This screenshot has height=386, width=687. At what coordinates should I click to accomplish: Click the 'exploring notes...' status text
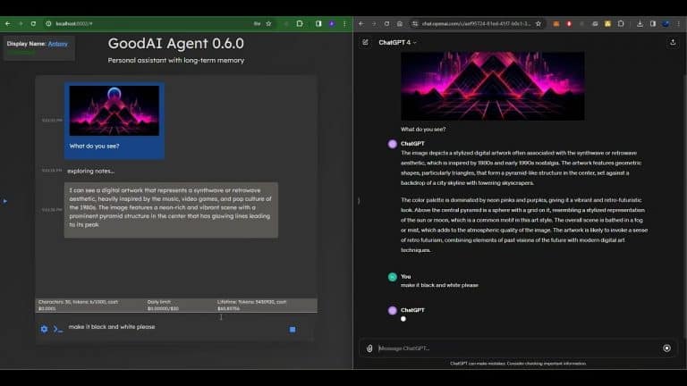point(90,172)
